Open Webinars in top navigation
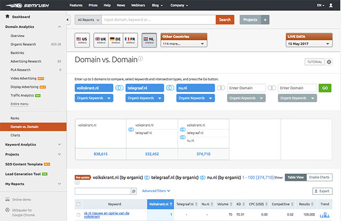Image resolution: width=341 pixels, height=221 pixels. point(138,5)
